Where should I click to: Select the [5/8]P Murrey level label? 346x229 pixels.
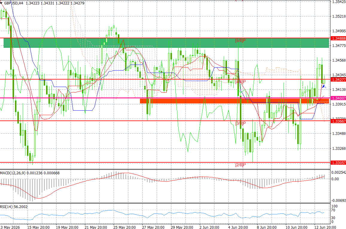[240, 41]
